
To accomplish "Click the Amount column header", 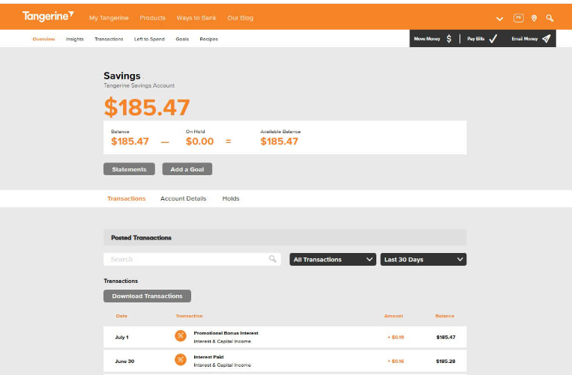I will [x=394, y=316].
